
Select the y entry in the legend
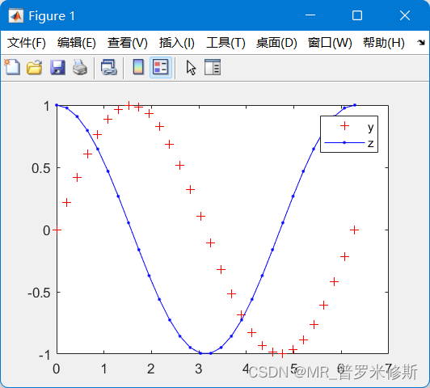[370, 127]
